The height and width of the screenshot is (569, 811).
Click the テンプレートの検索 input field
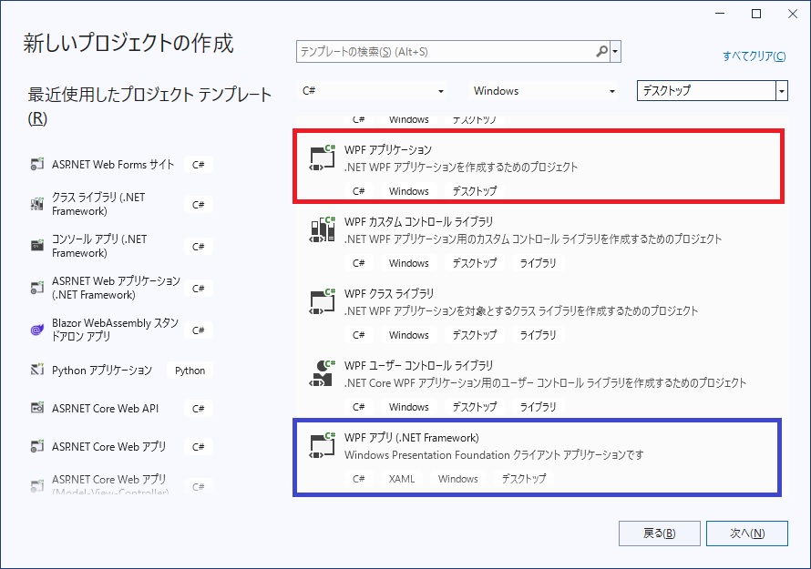(446, 52)
